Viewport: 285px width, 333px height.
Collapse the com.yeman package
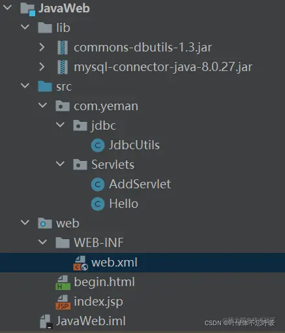[x=42, y=106]
